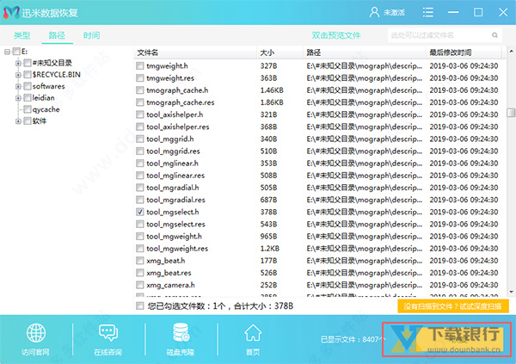Expand the $RECYCLE.BIN tree node
516x364 pixels.
(17, 75)
